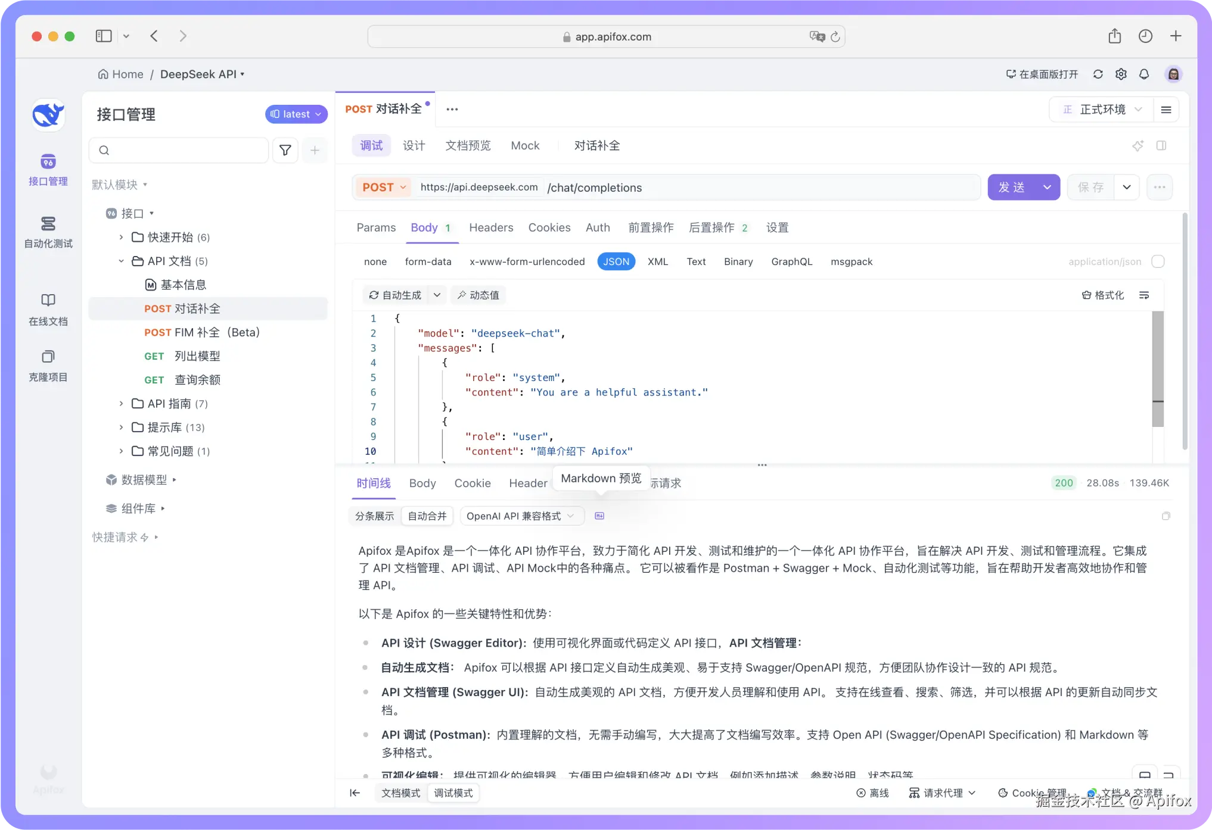Click the 保存 save button

click(1092, 187)
